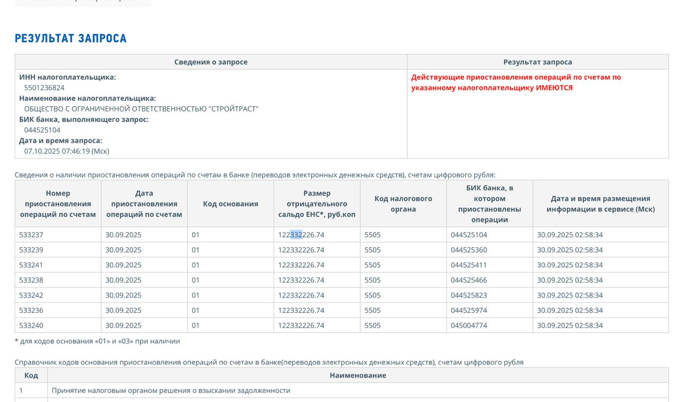Screen dimensions: 676x402
Task: Select bank БИК 045004774 cell
Action: tap(468, 325)
